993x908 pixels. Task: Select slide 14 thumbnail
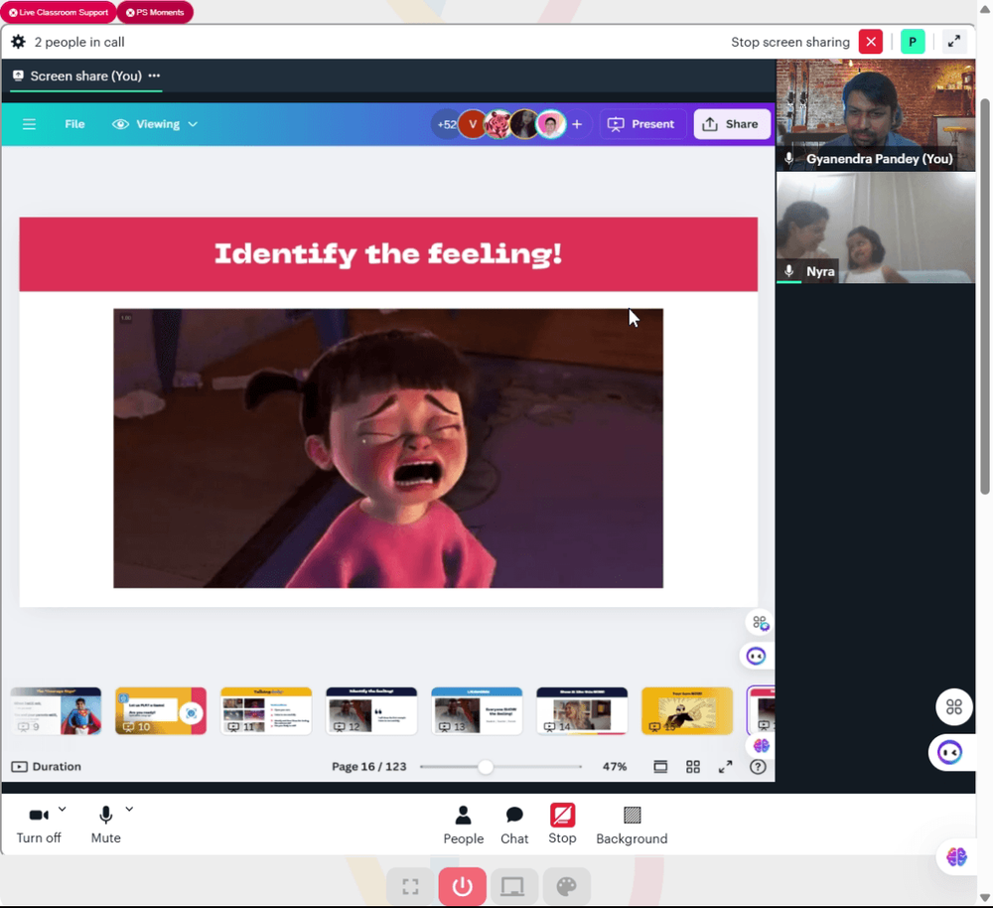coord(582,711)
